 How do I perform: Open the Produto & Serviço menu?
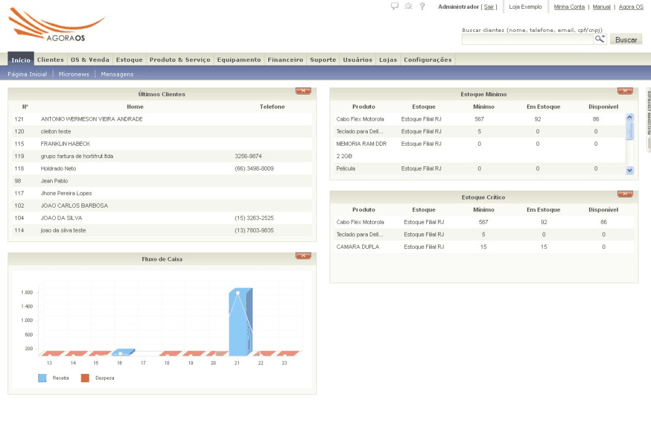(x=180, y=59)
